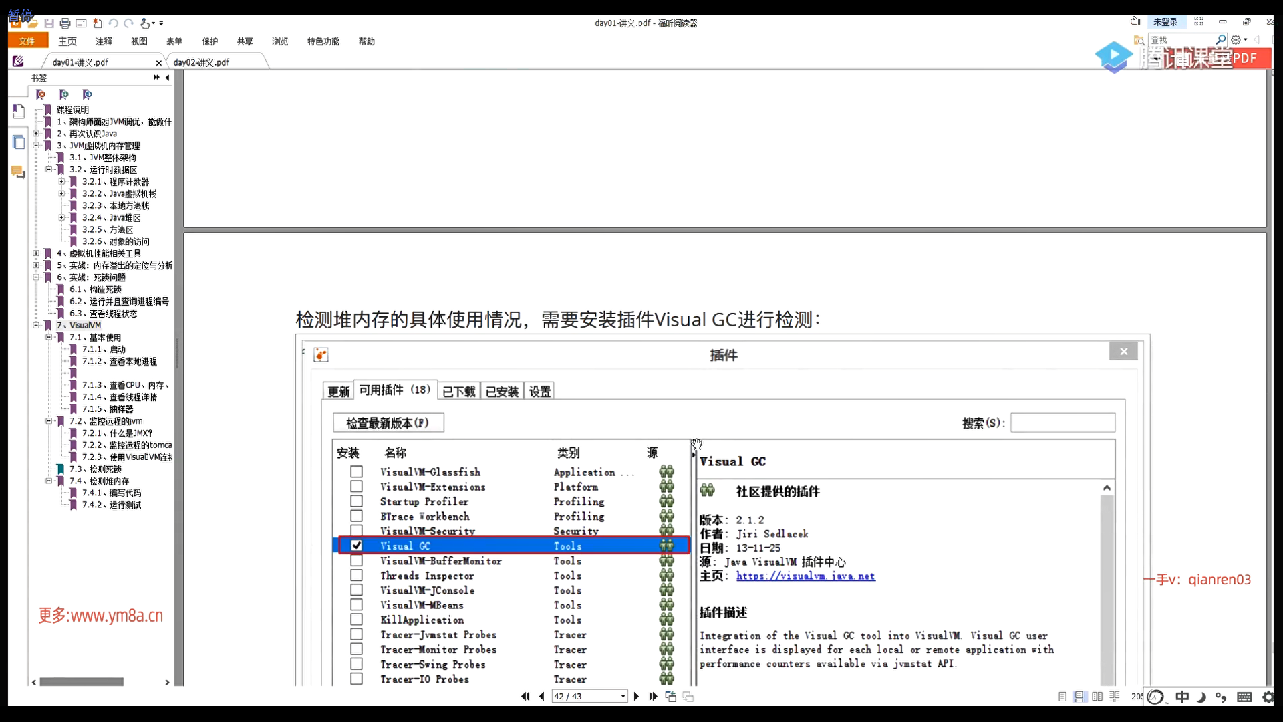Open the 注释 ribbon menu
Screen dimensions: 1283x722
(x=104, y=41)
